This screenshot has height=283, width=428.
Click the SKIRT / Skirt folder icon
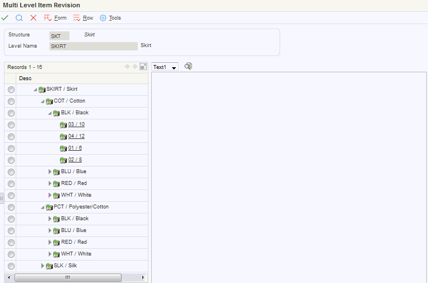[x=42, y=90]
